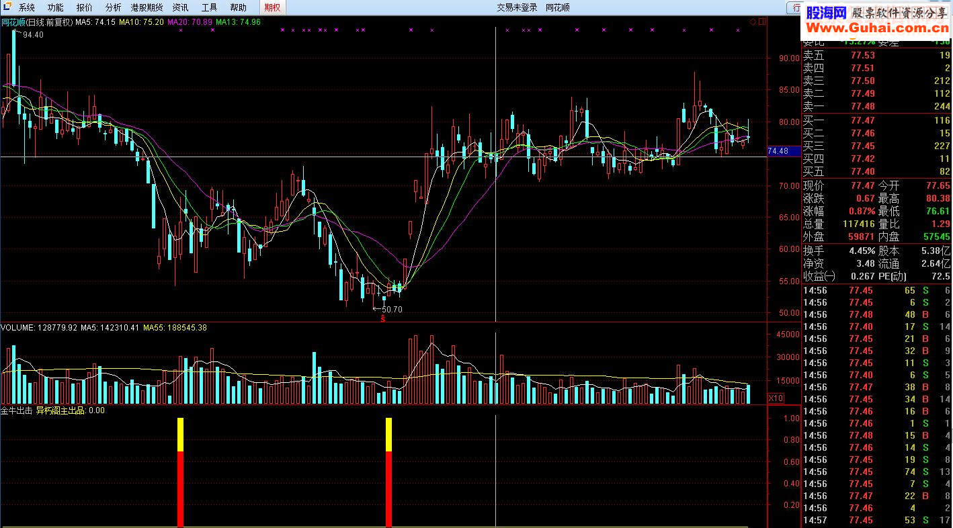Click the PE(动) 72.5 value
The width and height of the screenshot is (953, 528).
click(x=940, y=276)
